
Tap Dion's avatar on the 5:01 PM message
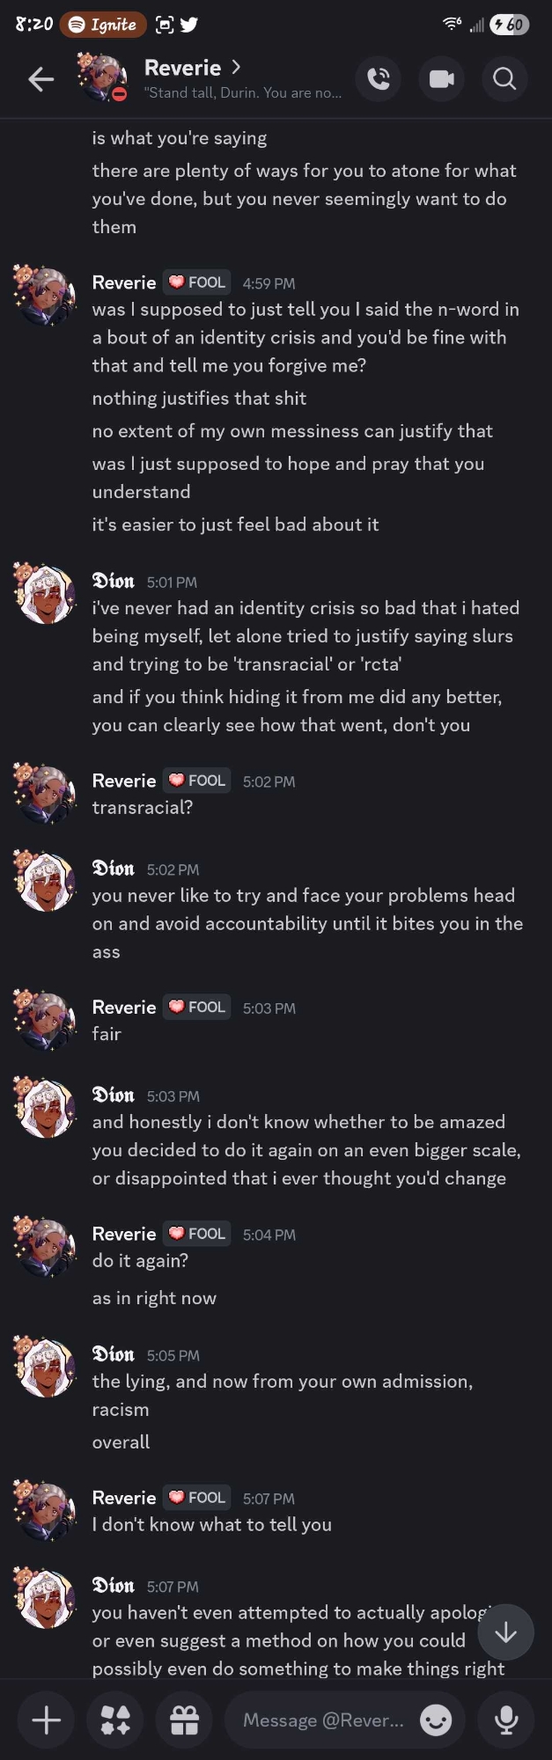pyautogui.click(x=45, y=595)
